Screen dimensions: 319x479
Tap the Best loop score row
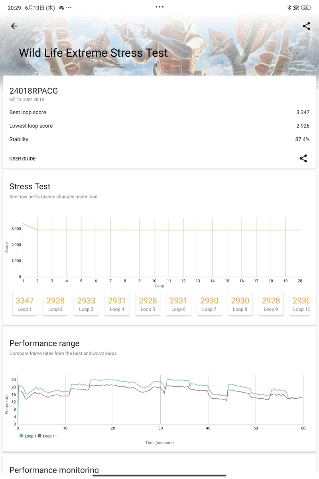pos(159,112)
